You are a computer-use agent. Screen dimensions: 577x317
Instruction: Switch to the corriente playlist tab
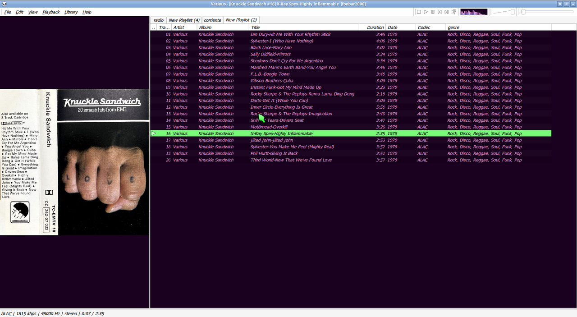point(212,20)
